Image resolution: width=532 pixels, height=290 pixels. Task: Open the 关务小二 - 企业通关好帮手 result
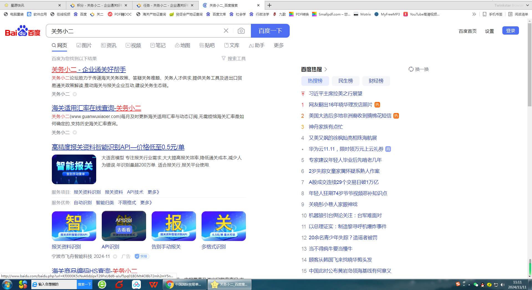(89, 69)
